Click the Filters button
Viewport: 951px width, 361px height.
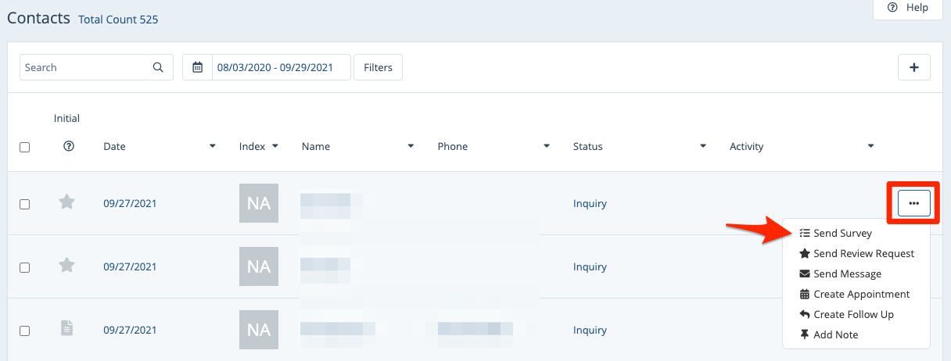[378, 67]
